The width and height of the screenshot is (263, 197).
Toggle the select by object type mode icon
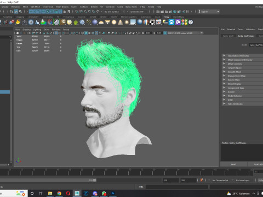pyautogui.click(x=16, y=11)
